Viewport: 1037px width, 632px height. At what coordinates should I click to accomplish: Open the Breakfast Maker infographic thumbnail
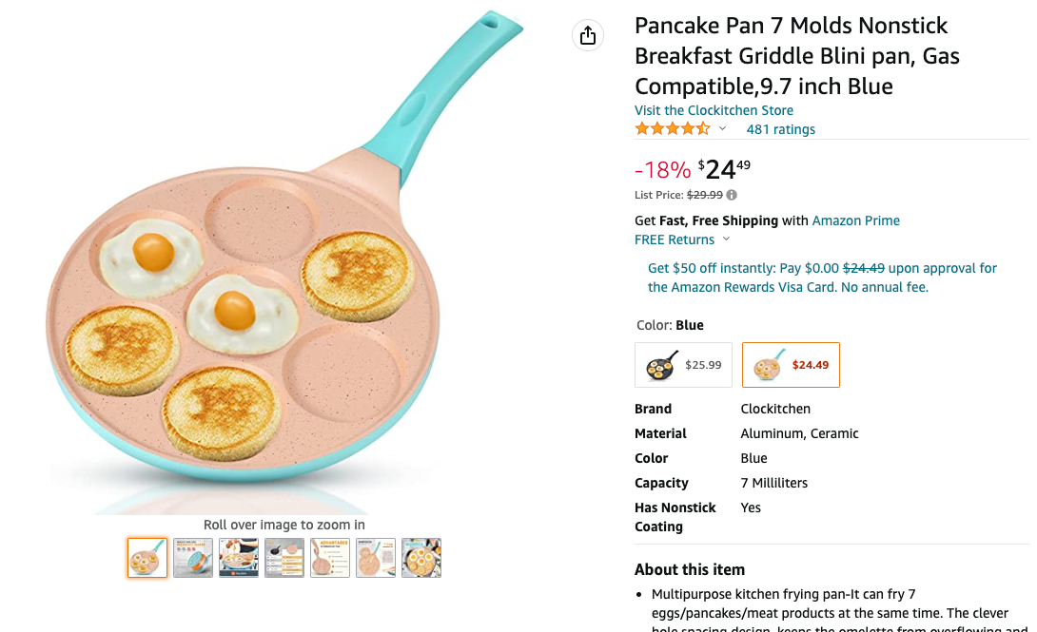coord(193,558)
